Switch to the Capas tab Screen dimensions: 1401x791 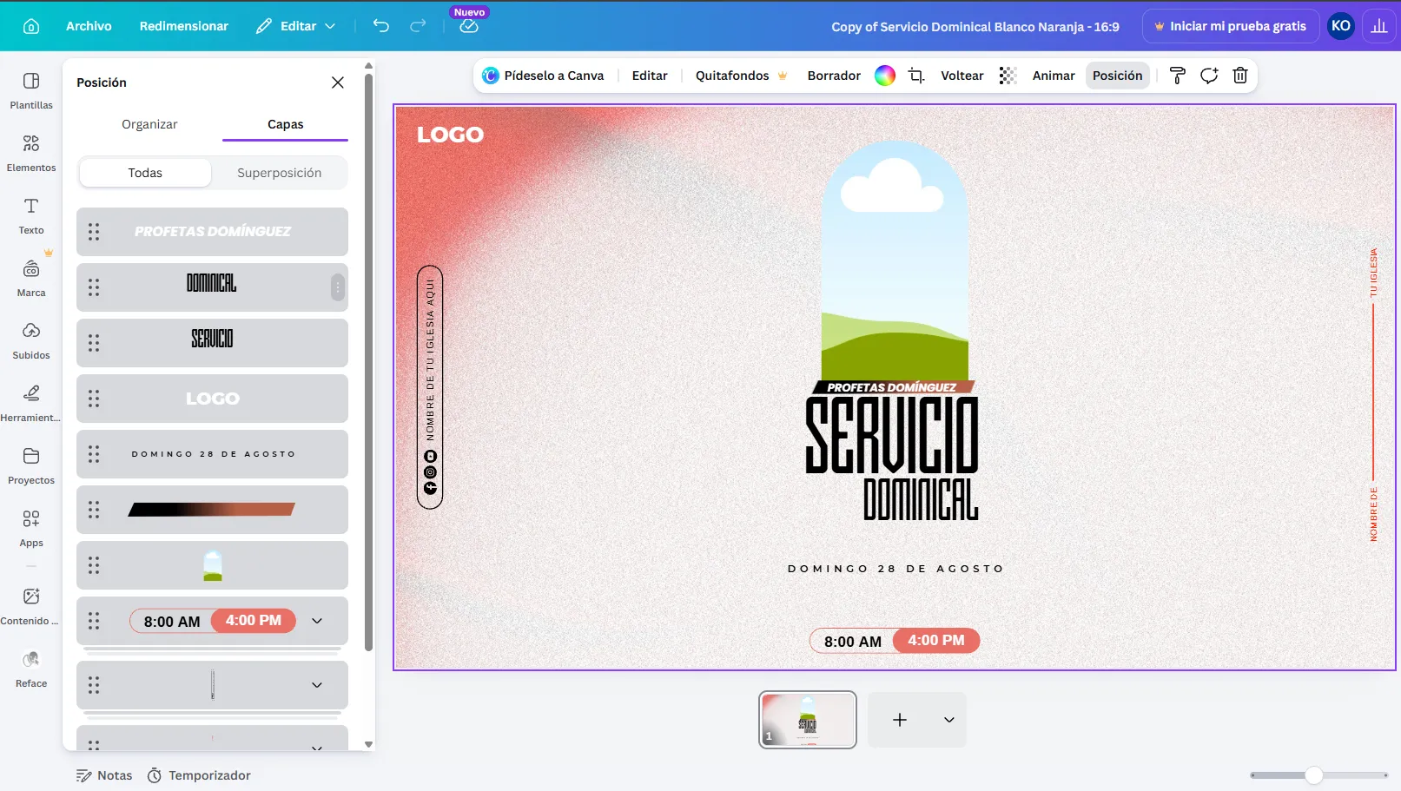(x=285, y=124)
